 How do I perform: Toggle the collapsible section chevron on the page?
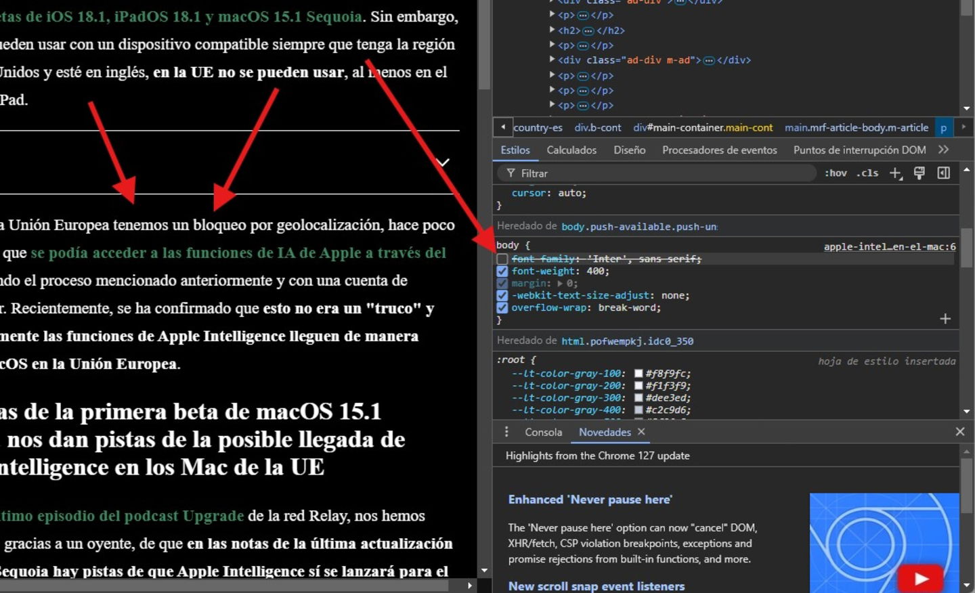(443, 162)
